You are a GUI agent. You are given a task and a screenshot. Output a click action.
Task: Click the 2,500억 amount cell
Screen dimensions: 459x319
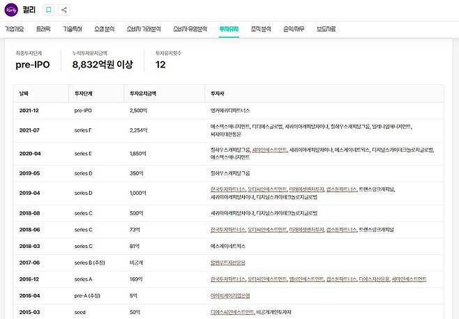tap(138, 111)
